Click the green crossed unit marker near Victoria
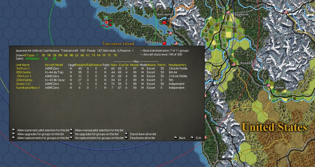The height and width of the screenshot is (167, 315). pyautogui.click(x=167, y=35)
